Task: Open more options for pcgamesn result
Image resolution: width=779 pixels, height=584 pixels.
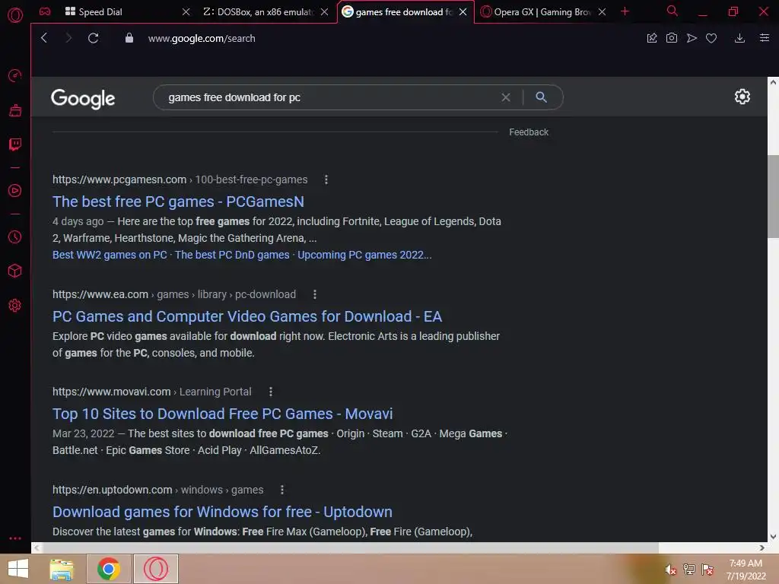Action: [326, 179]
